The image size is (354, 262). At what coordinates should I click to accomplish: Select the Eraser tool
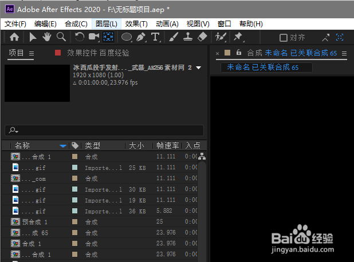point(203,37)
